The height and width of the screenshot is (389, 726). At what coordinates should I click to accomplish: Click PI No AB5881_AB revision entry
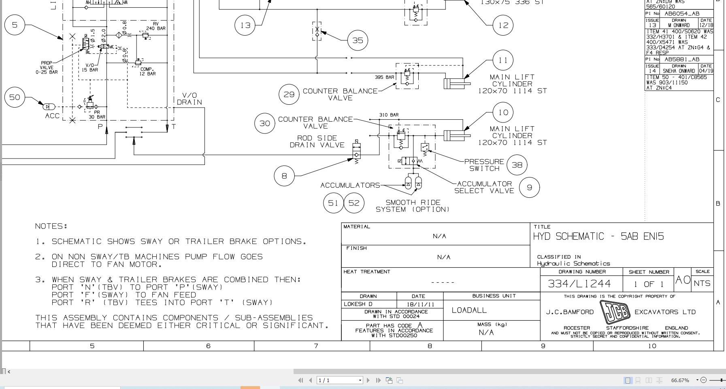click(x=679, y=59)
